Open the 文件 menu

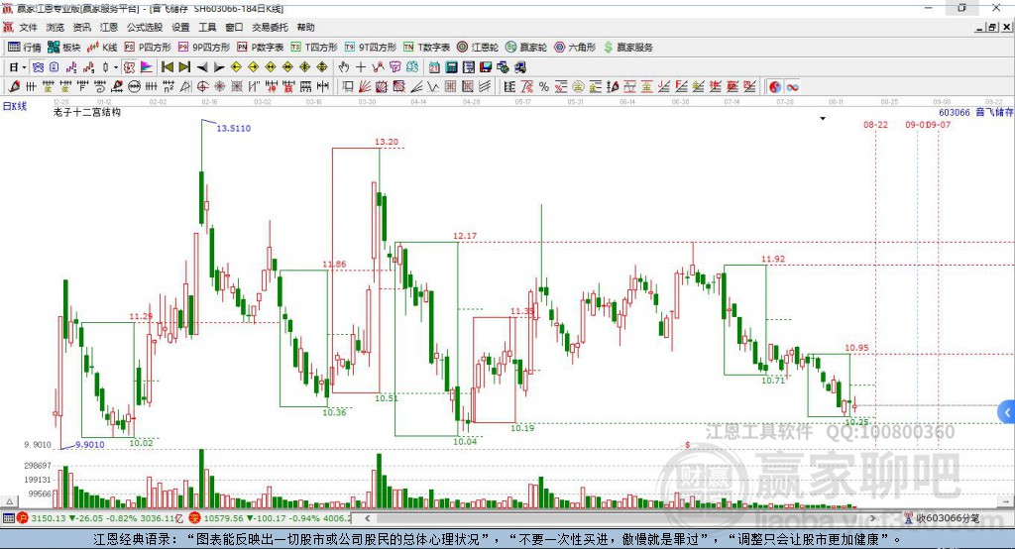28,27
